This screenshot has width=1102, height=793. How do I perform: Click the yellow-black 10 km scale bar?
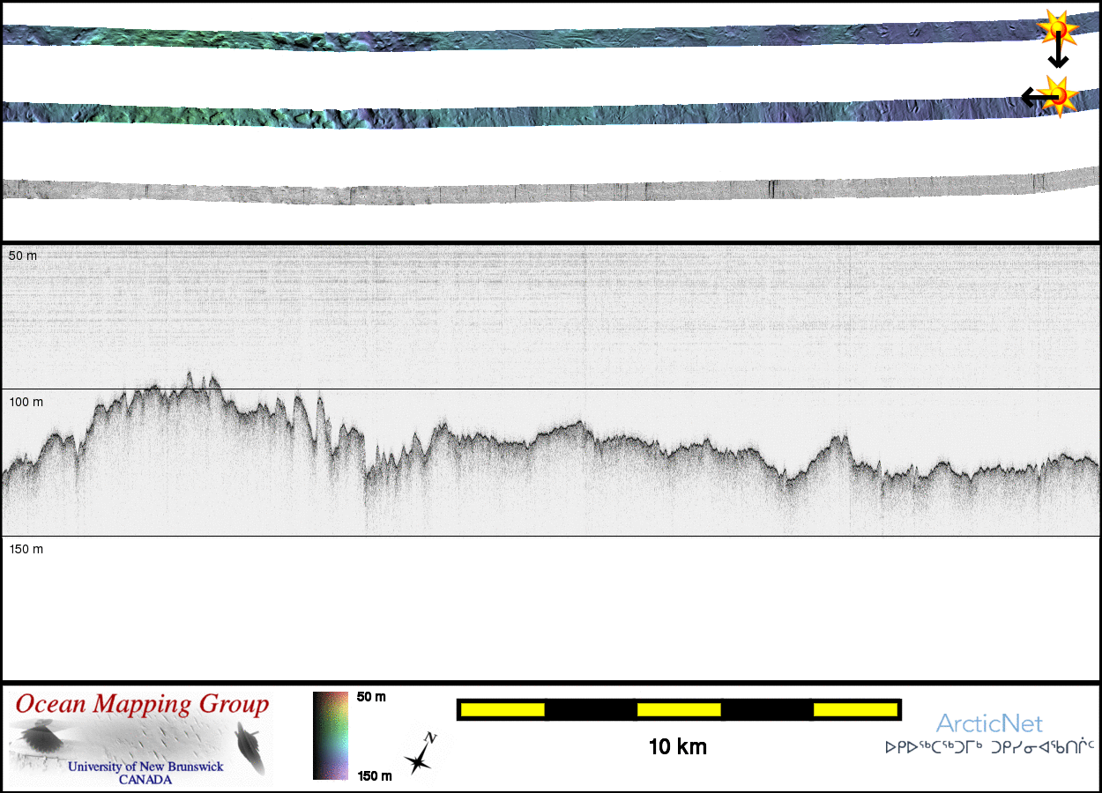pyautogui.click(x=678, y=709)
